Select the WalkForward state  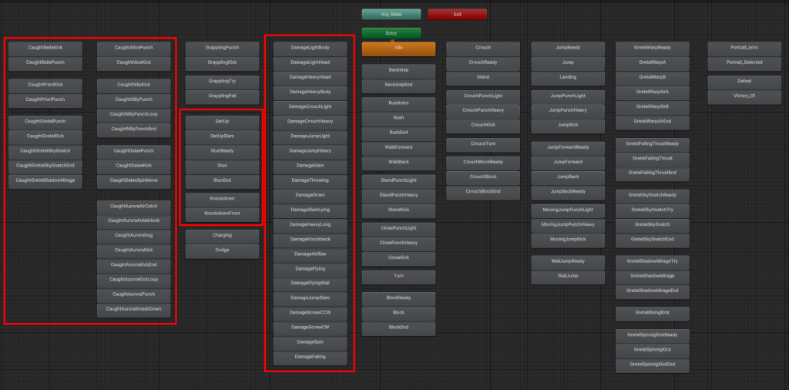[398, 146]
